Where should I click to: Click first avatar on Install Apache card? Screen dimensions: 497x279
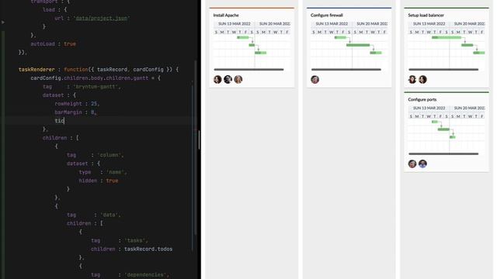point(217,79)
